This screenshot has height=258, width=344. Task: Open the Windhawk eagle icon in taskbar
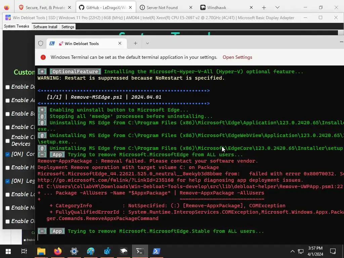coord(124,251)
